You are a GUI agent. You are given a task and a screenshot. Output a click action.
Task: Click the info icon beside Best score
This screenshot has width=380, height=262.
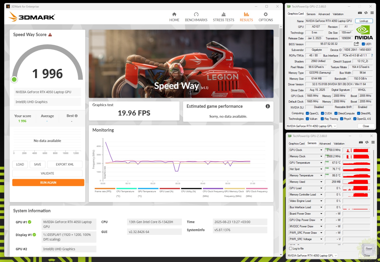tap(76, 116)
